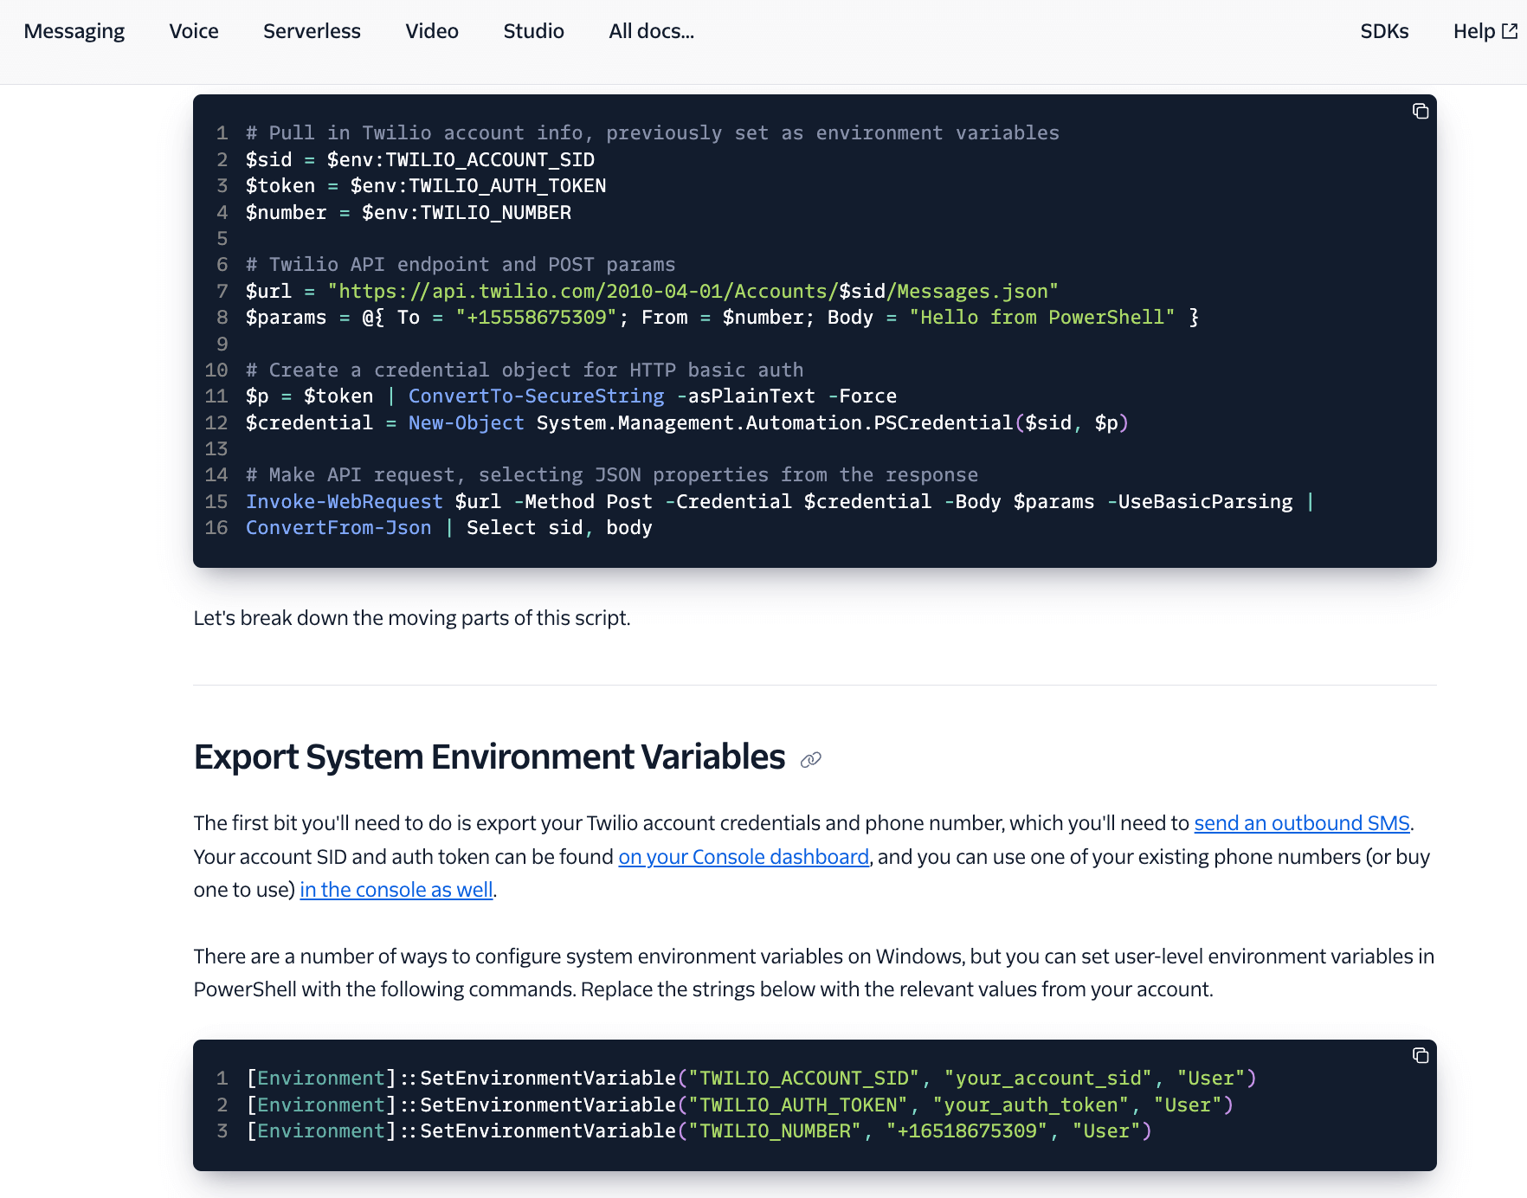The width and height of the screenshot is (1527, 1198).
Task: Click the "send an outbound SMS" link
Action: [1301, 823]
